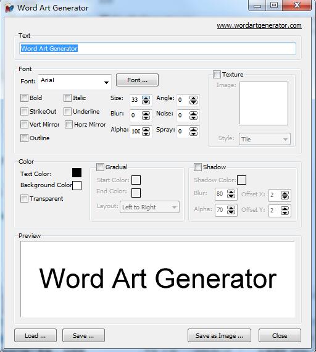316x352 pixels.
Task: Open the Gradual Layout dropdown
Action: point(149,207)
